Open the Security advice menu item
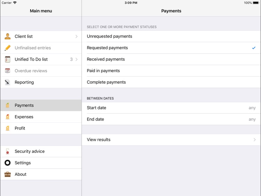The image size is (261, 196). (x=41, y=151)
